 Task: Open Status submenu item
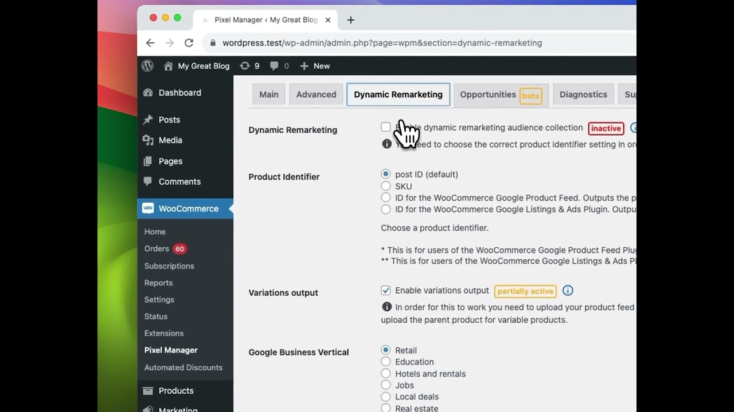point(156,316)
